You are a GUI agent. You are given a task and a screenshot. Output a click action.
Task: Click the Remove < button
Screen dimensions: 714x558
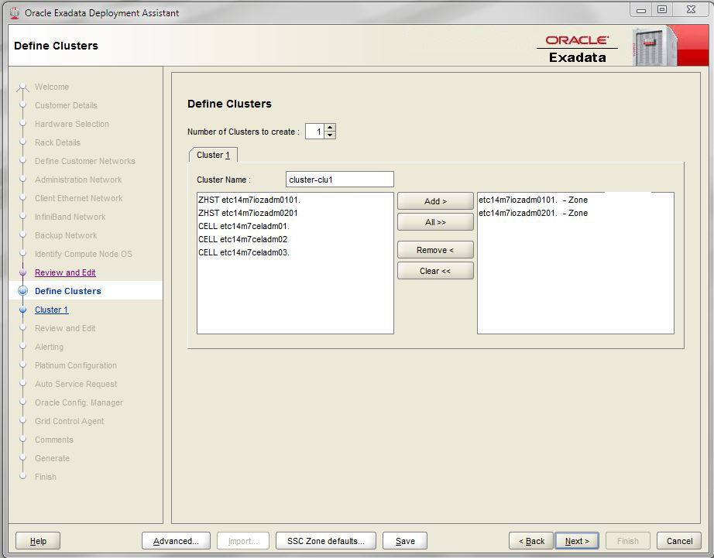point(435,250)
